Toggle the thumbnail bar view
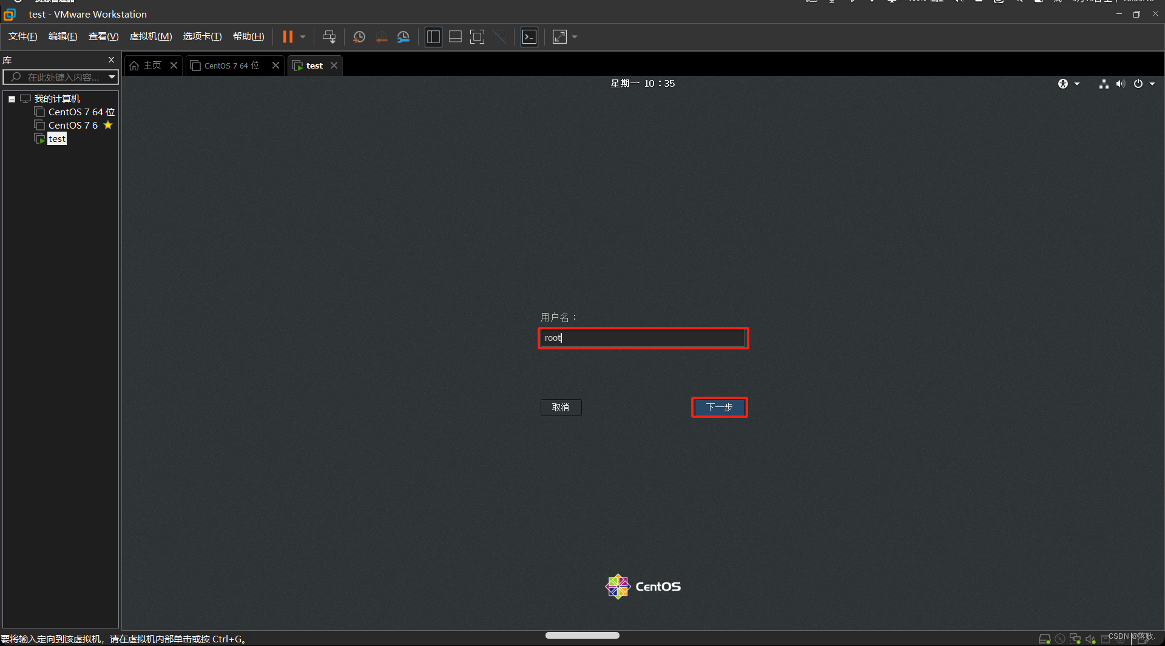This screenshot has width=1165, height=646. pos(455,37)
